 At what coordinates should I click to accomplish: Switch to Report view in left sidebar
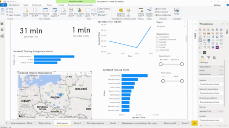coord(2,24)
